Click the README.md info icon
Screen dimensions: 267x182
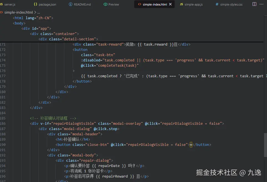pyautogui.click(x=70, y=4)
